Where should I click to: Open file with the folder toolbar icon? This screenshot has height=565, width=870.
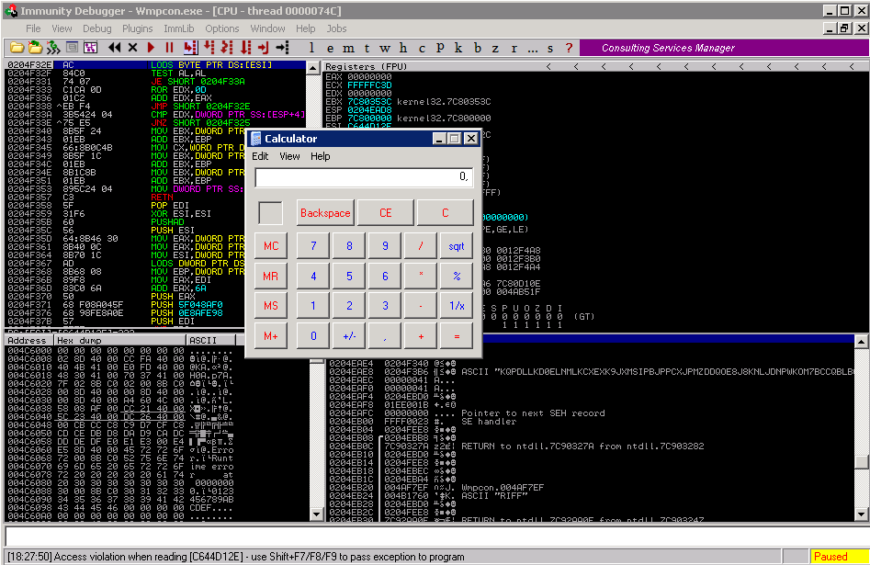[17, 48]
